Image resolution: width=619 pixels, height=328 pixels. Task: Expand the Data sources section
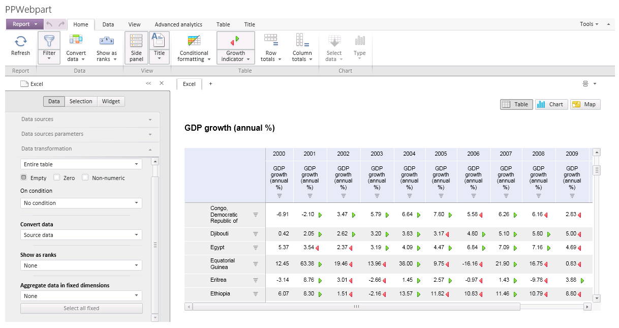(86, 119)
